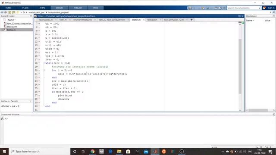Sort files by the Name column header

(x=12, y=20)
